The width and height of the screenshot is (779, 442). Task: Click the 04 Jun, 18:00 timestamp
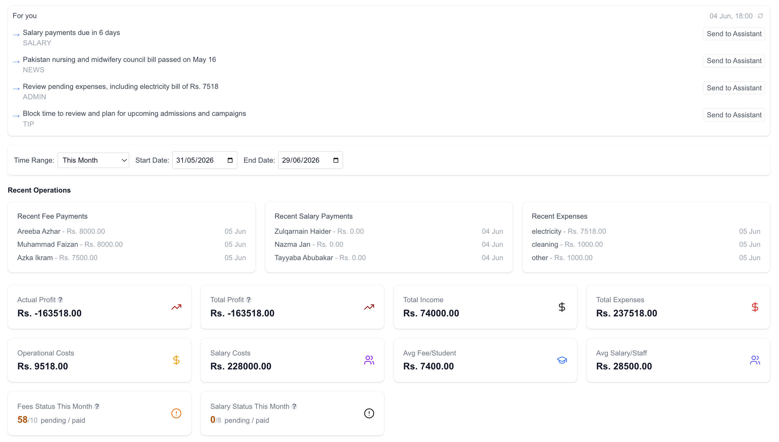[731, 16]
